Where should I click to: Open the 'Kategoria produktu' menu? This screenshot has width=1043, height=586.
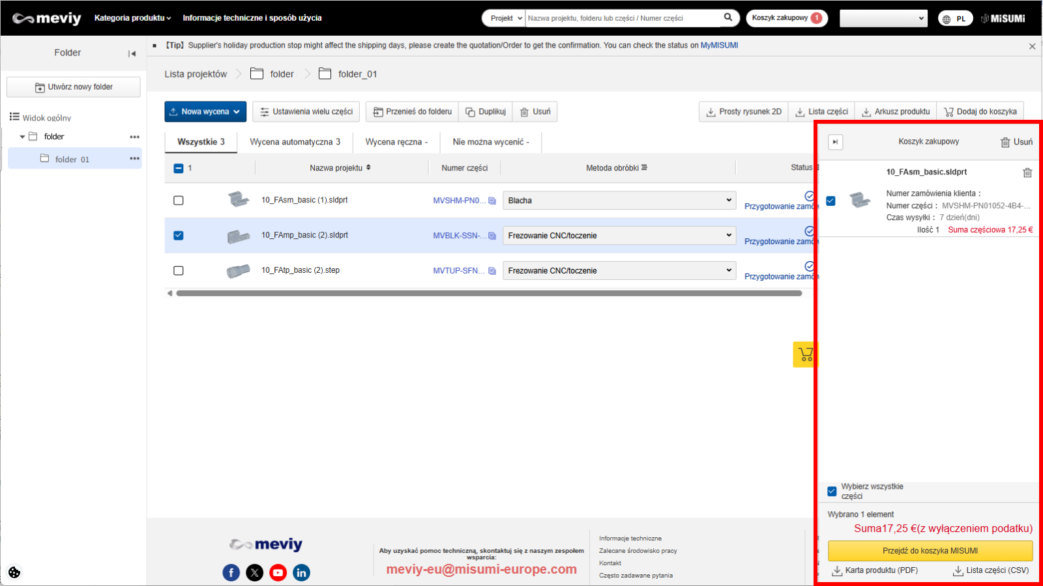(x=132, y=18)
